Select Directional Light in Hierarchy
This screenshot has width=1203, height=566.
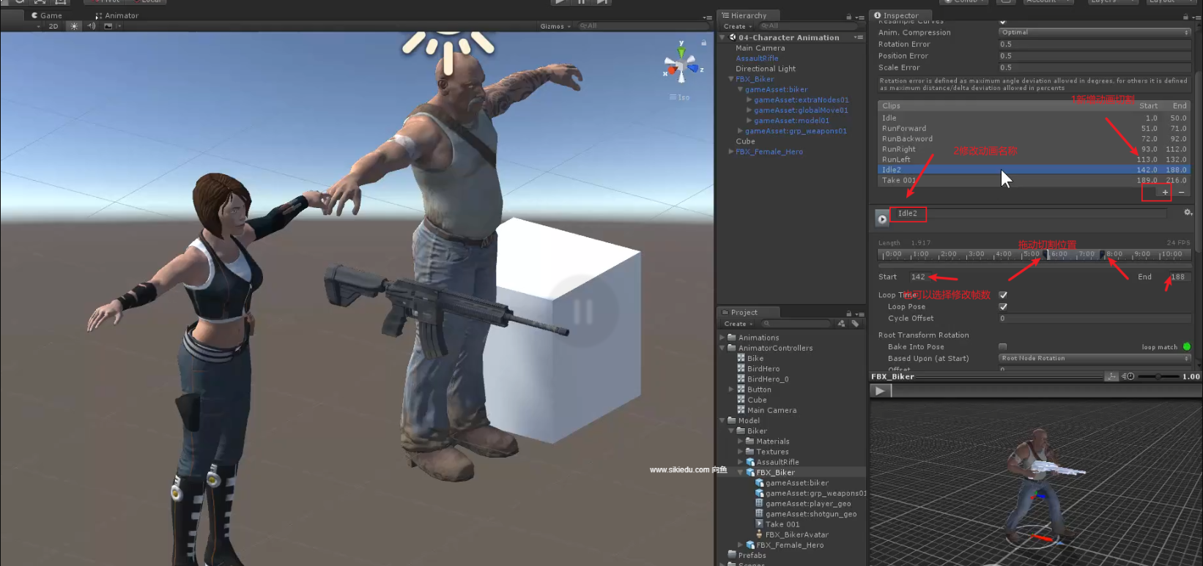(x=766, y=69)
